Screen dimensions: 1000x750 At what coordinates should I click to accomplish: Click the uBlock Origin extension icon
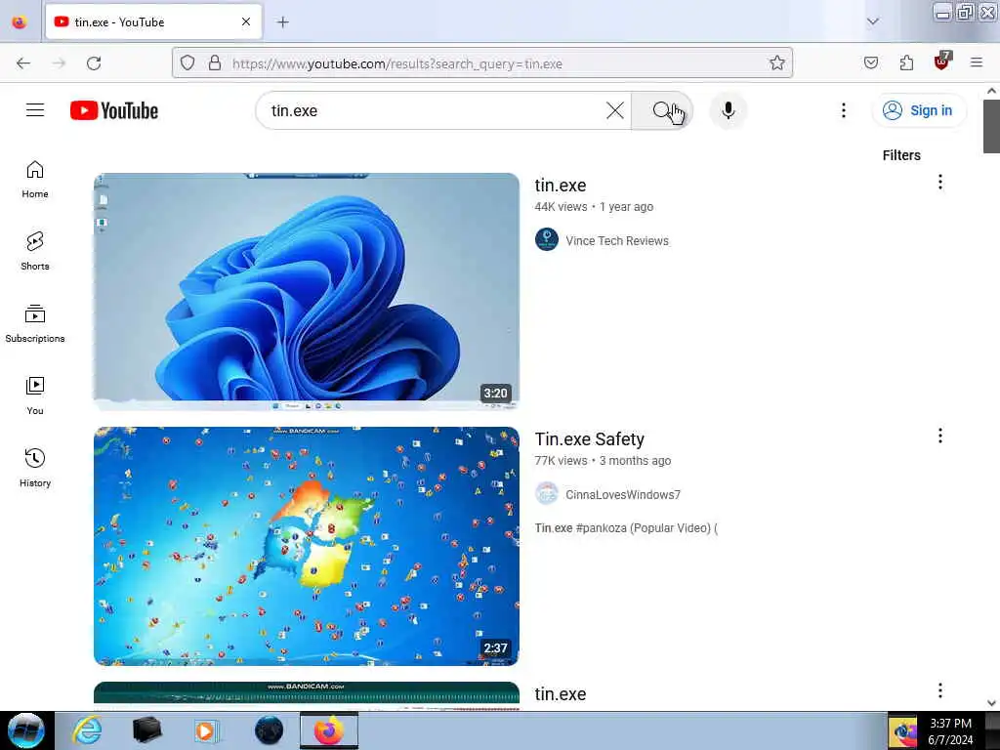(942, 62)
